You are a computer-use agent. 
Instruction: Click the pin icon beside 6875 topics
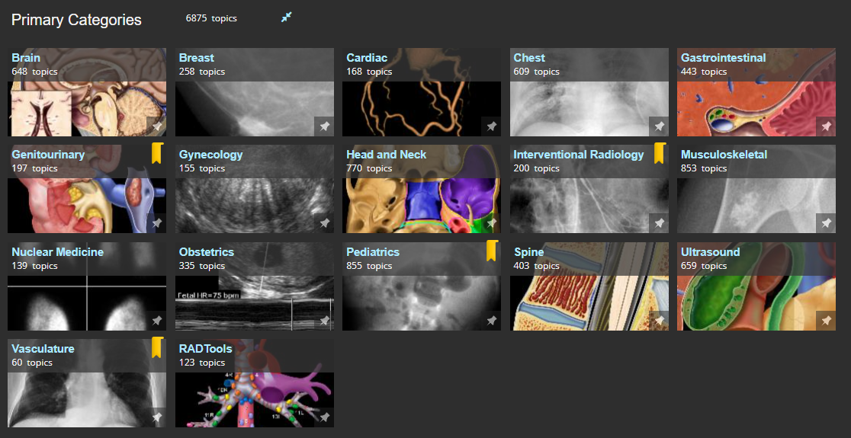287,18
